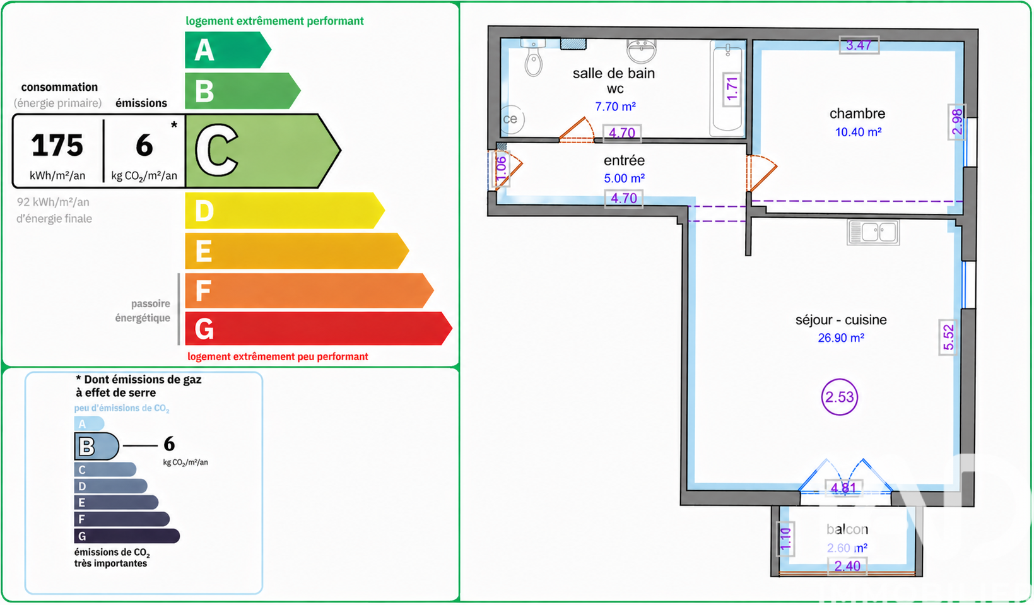Viewport: 1034px width, 605px height.
Task: Select the 4.81 living room width dimension
Action: 844,488
